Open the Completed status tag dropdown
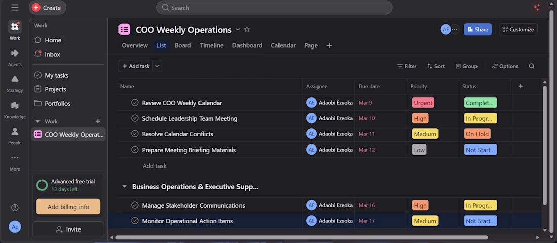Image resolution: width=557 pixels, height=243 pixels. 481,103
